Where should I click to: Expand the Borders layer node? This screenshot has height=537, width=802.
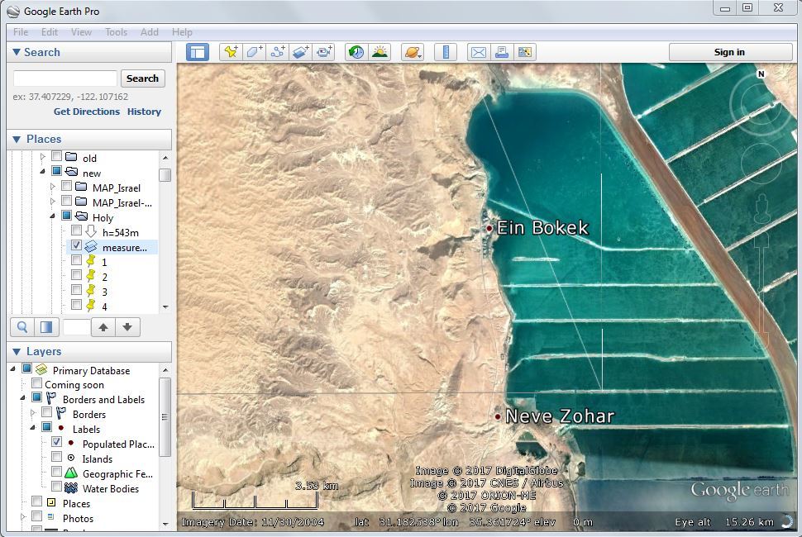pyautogui.click(x=33, y=413)
